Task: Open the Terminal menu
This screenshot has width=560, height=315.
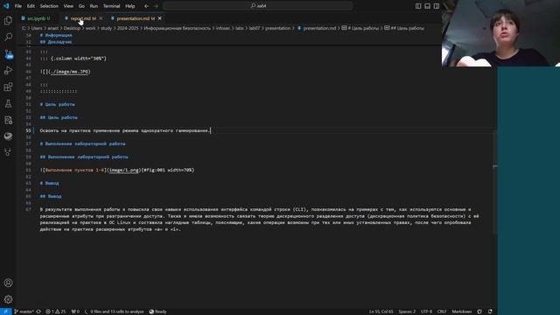Action: point(111,6)
